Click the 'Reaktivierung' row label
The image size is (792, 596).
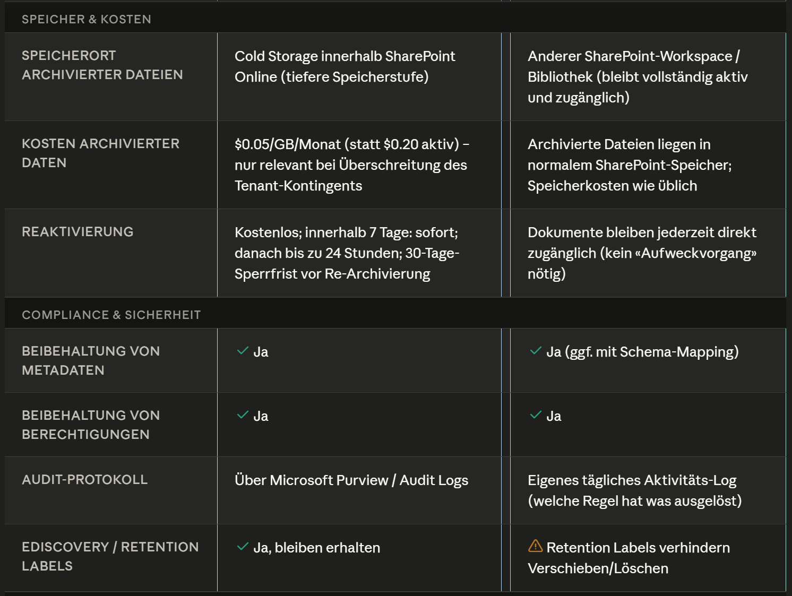[x=78, y=232]
